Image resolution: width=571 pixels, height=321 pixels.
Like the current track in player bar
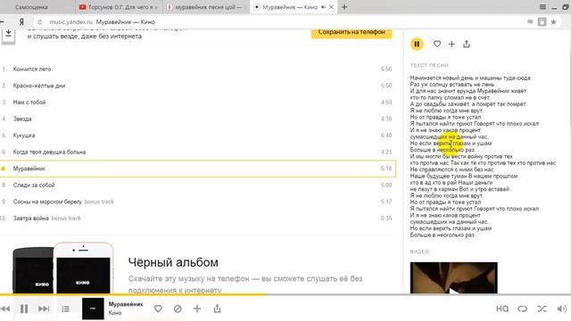158,309
